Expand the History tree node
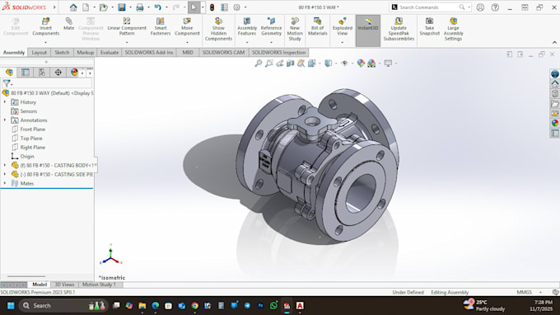 [5, 102]
